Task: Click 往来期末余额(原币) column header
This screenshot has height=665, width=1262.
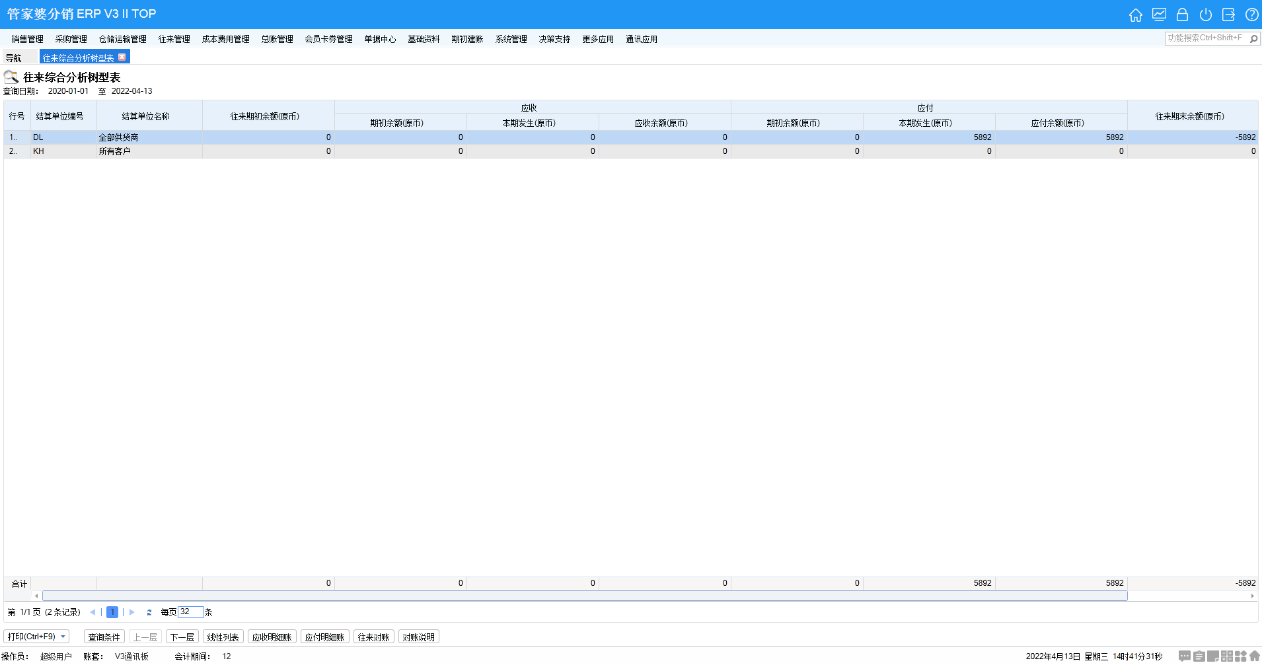Action: tap(1193, 116)
